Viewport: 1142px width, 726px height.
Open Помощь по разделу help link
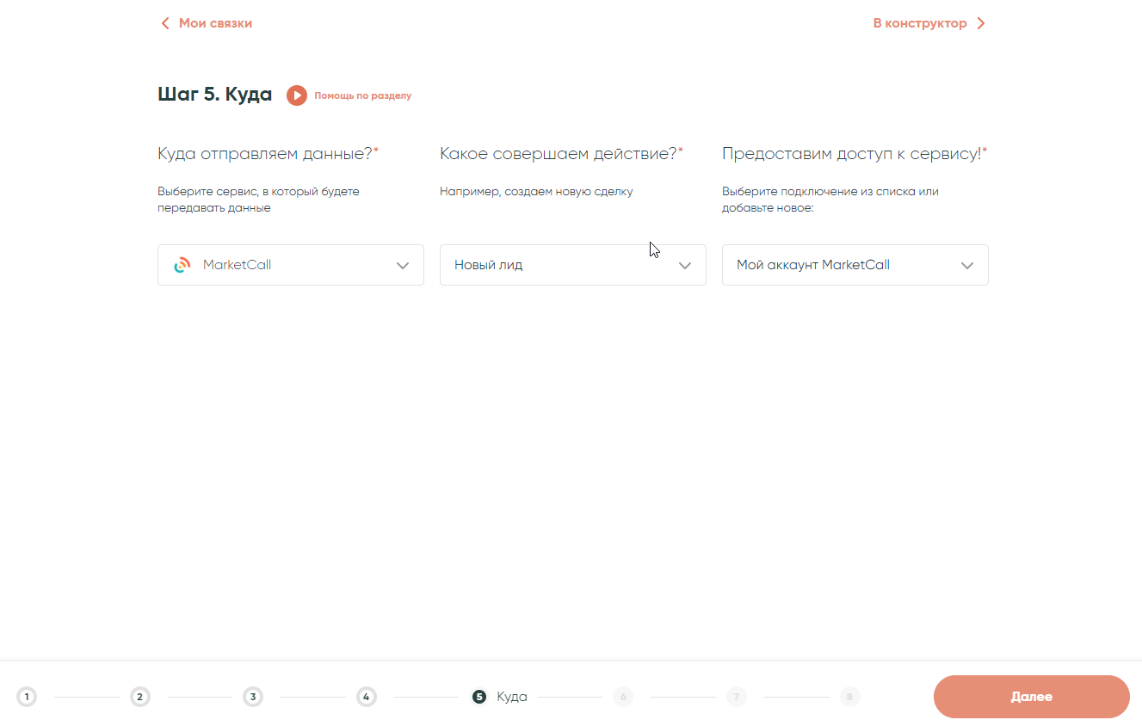click(x=362, y=95)
